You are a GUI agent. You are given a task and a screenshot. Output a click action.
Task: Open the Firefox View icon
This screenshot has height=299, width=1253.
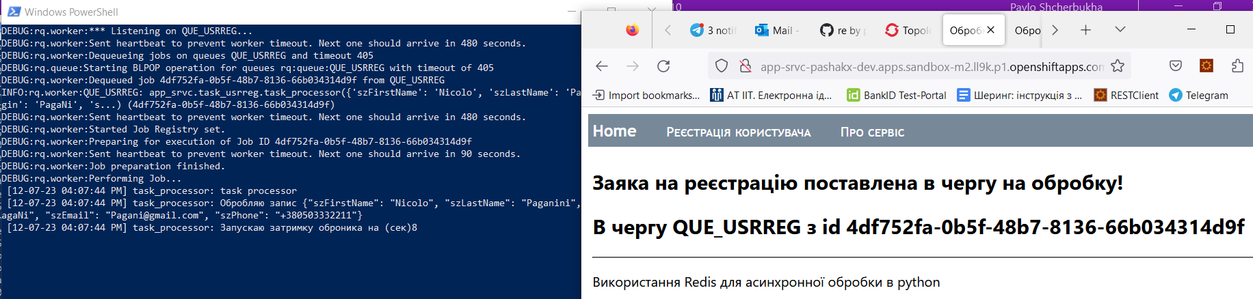pos(632,30)
